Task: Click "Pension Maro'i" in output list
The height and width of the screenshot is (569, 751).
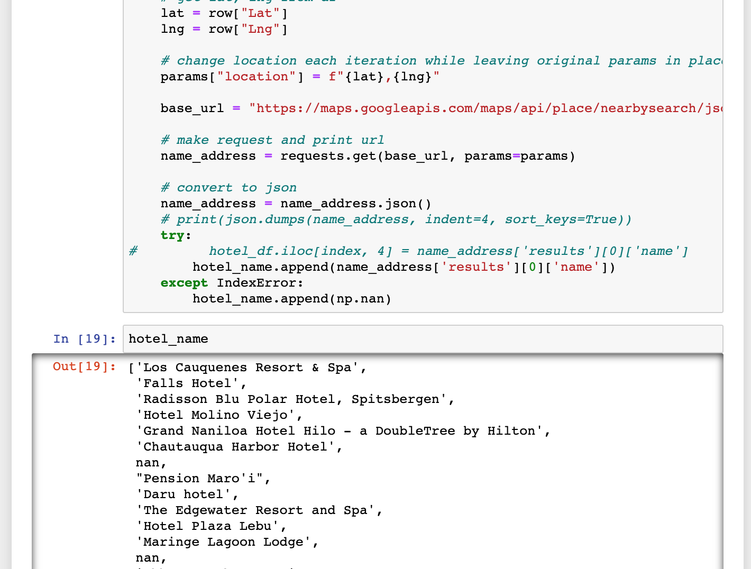Action: tap(199, 479)
